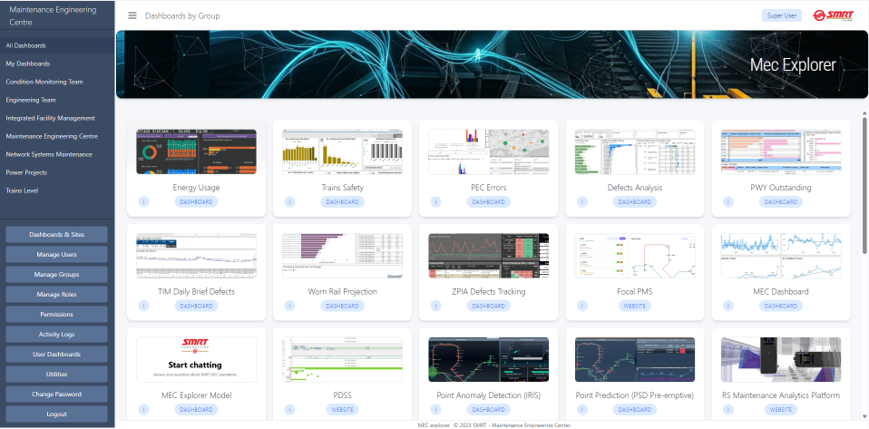Click the Super User badge
The width and height of the screenshot is (869, 429).
pos(781,15)
